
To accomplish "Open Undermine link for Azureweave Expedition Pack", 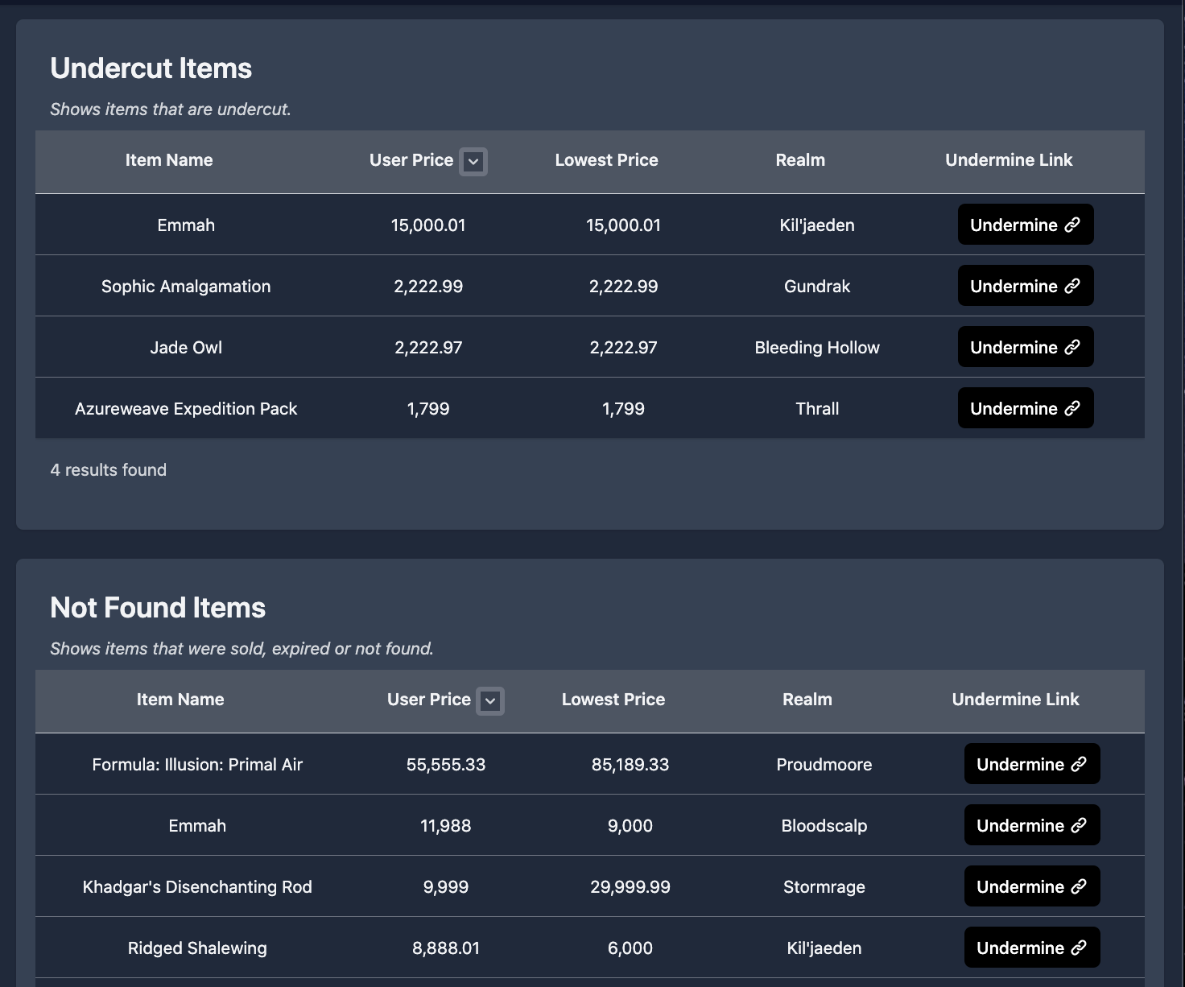I will click(1026, 408).
